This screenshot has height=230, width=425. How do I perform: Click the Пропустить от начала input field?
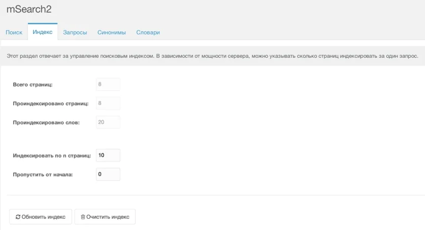pos(108,174)
